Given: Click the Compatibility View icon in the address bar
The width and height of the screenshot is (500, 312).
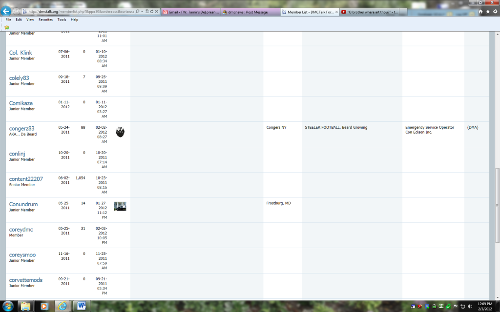Looking at the screenshot, I should click(x=147, y=12).
